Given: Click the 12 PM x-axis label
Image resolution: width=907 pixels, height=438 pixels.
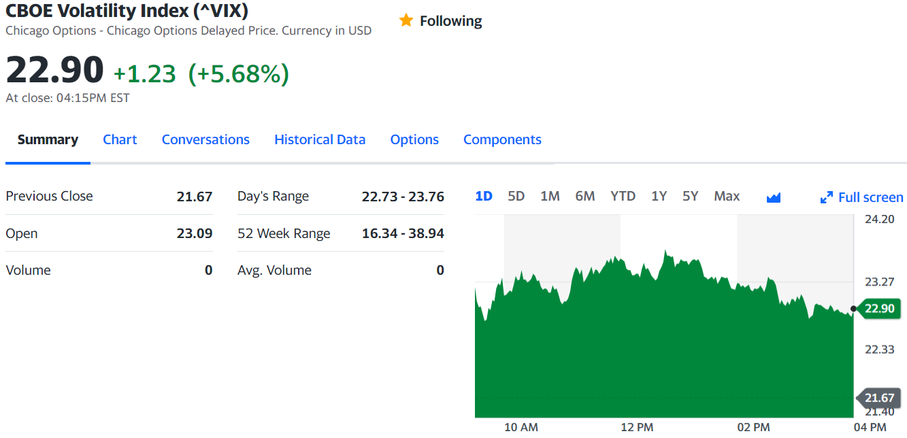Looking at the screenshot, I should coord(637,427).
